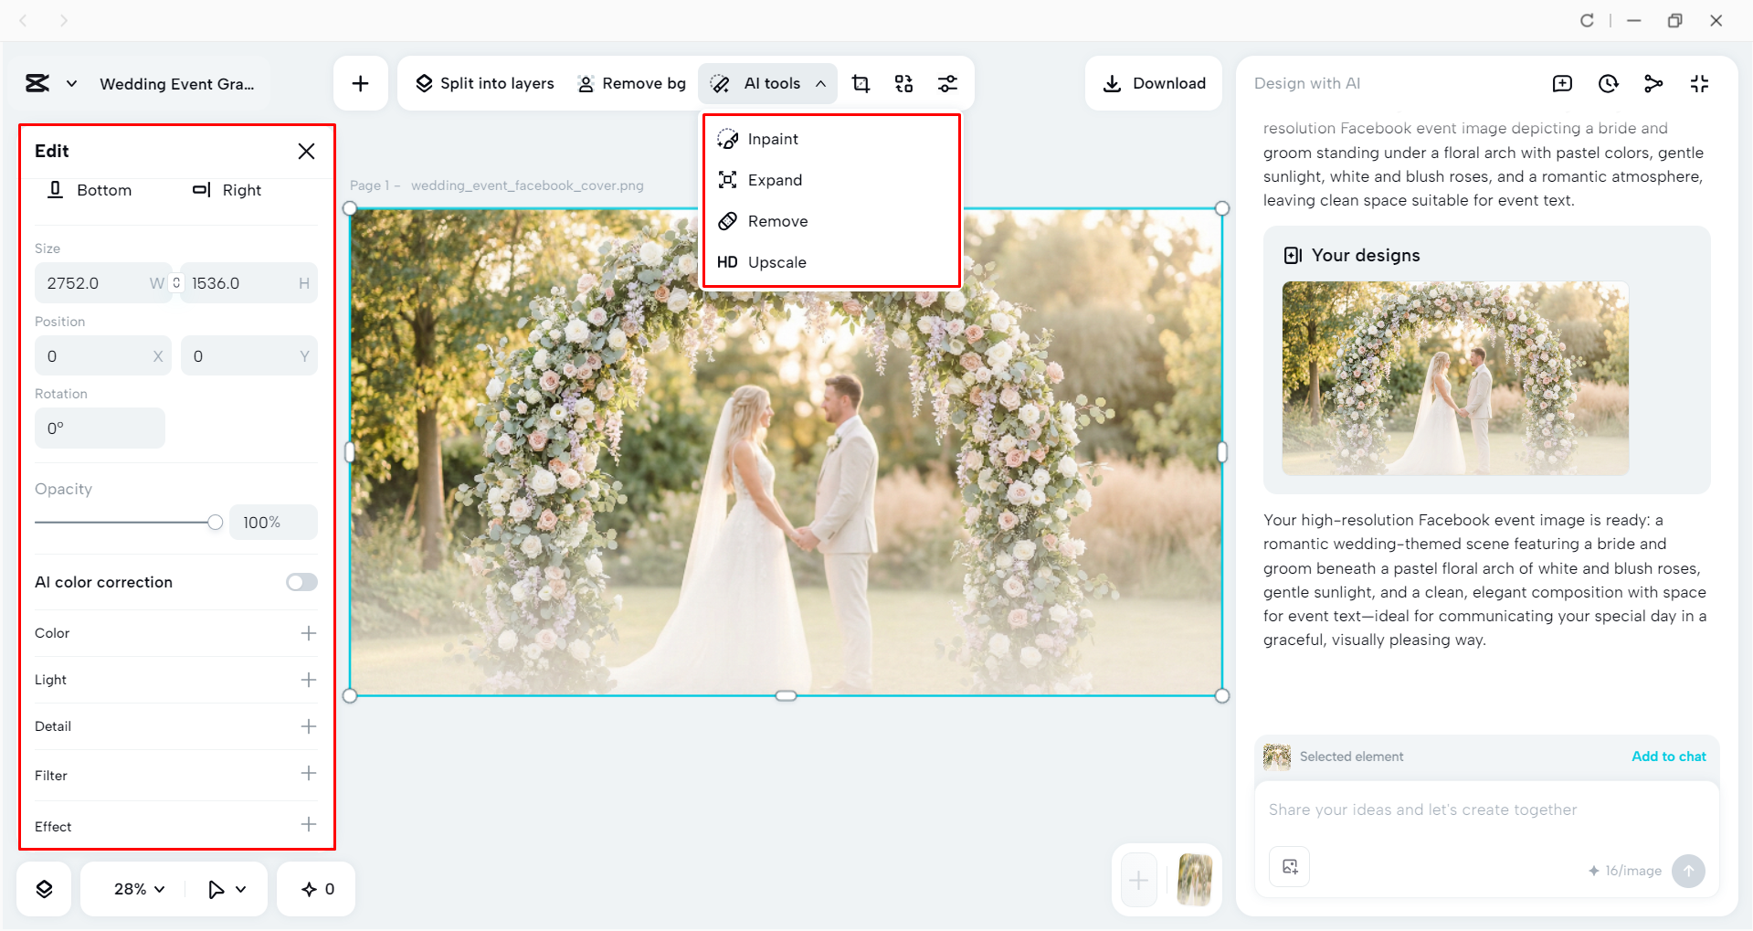Click the Download button
The width and height of the screenshot is (1753, 931).
[x=1153, y=83]
